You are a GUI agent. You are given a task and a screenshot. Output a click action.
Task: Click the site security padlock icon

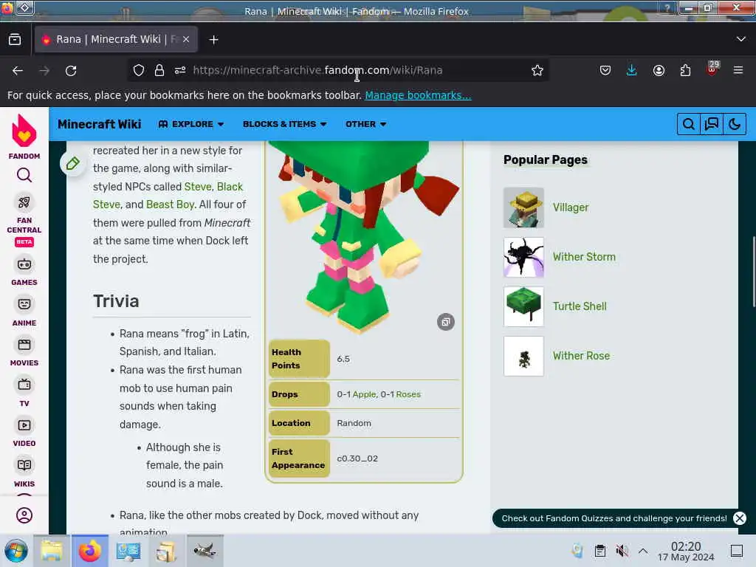[x=159, y=70]
